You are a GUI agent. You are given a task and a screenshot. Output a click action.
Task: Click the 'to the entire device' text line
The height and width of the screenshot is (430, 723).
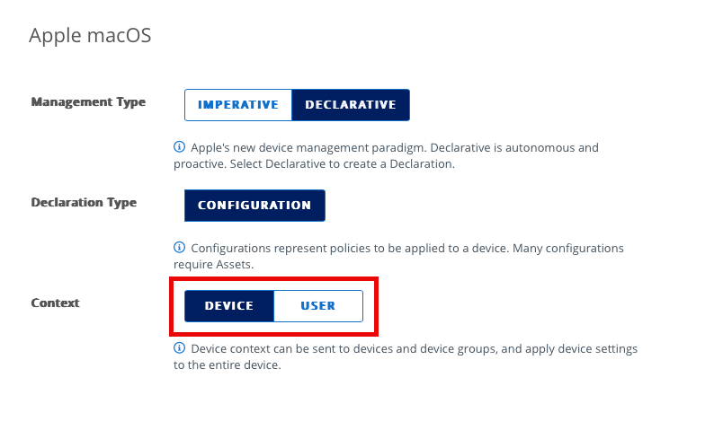(227, 364)
